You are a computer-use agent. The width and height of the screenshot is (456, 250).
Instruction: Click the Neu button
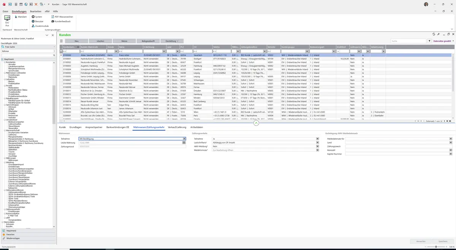click(76, 41)
